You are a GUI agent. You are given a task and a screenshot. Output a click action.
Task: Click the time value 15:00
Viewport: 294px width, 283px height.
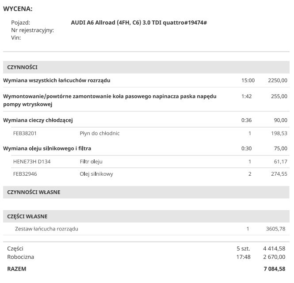248,80
